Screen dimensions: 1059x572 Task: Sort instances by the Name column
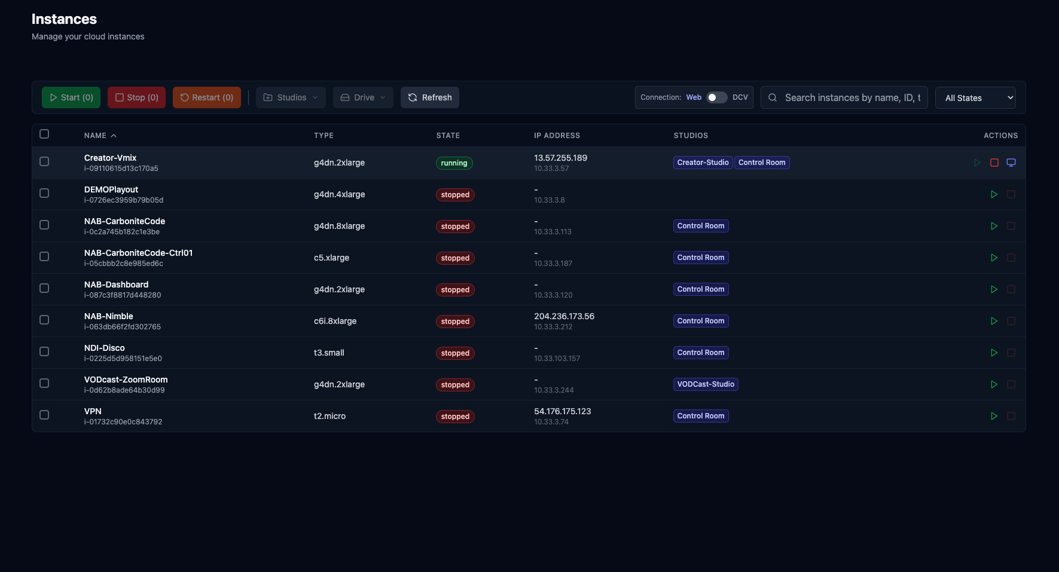(x=99, y=135)
